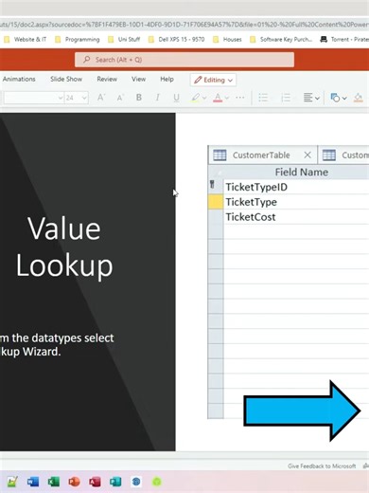
Task: Open highlight color dropdown arrow
Action: 204,98
